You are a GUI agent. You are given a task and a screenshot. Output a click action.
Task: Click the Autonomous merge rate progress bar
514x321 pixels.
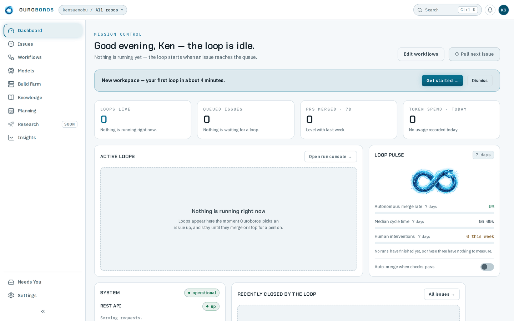pyautogui.click(x=434, y=213)
